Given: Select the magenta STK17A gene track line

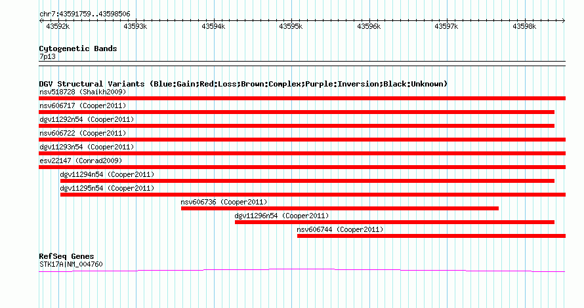Looking at the screenshot, I should pyautogui.click(x=302, y=271).
